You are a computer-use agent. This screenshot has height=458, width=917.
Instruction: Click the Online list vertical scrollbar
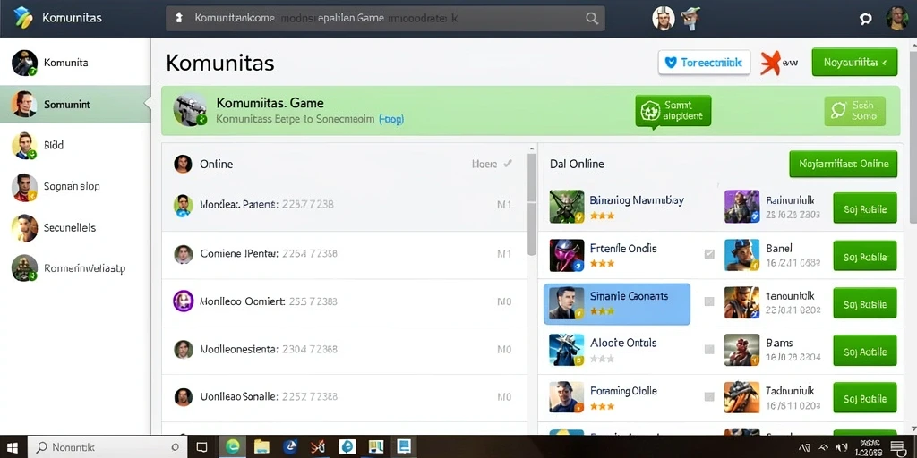(532, 205)
